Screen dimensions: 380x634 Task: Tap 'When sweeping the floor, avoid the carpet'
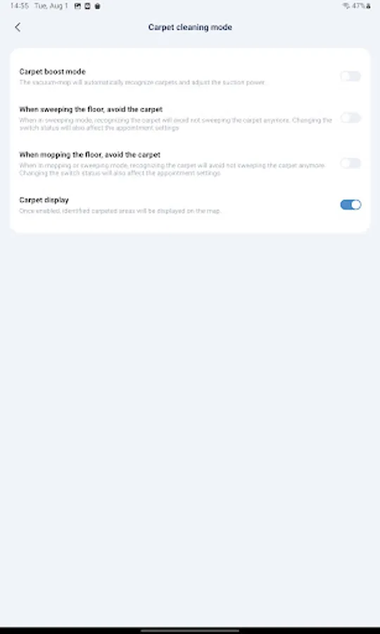(91, 110)
